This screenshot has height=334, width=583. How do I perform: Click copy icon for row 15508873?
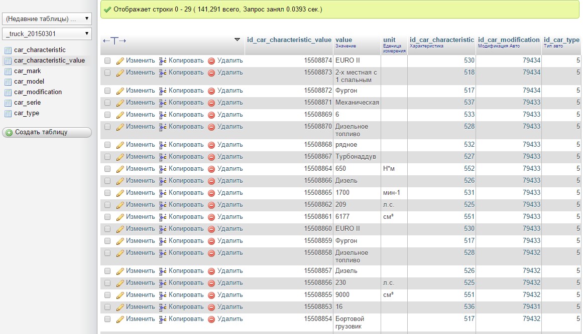[x=163, y=73]
